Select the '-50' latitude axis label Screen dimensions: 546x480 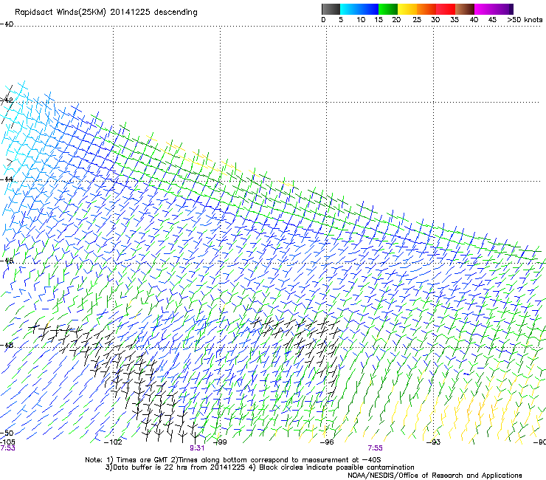coord(7,433)
